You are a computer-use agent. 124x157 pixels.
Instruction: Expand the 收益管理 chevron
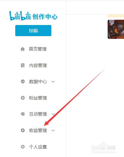click(x=53, y=131)
